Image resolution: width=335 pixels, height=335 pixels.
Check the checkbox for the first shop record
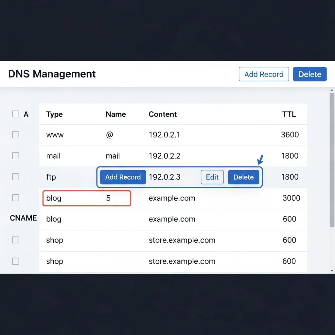click(15, 240)
